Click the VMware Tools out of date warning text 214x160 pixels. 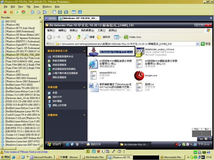click(x=26, y=152)
